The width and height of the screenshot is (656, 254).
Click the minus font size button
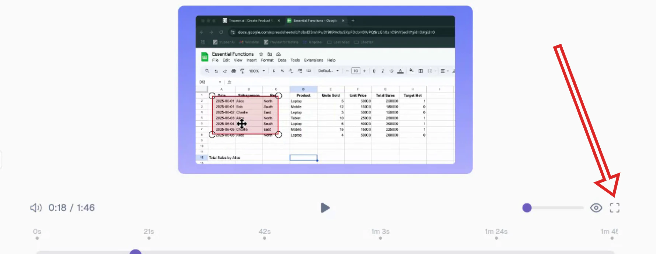pyautogui.click(x=347, y=71)
